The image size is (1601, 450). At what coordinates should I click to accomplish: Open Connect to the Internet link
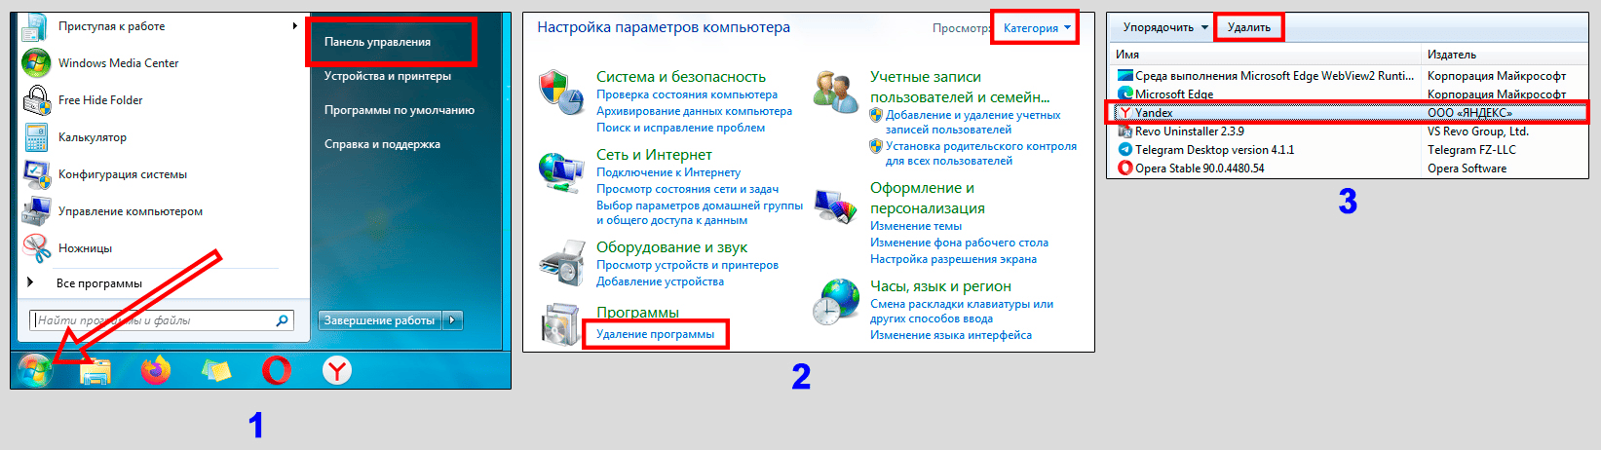(668, 172)
